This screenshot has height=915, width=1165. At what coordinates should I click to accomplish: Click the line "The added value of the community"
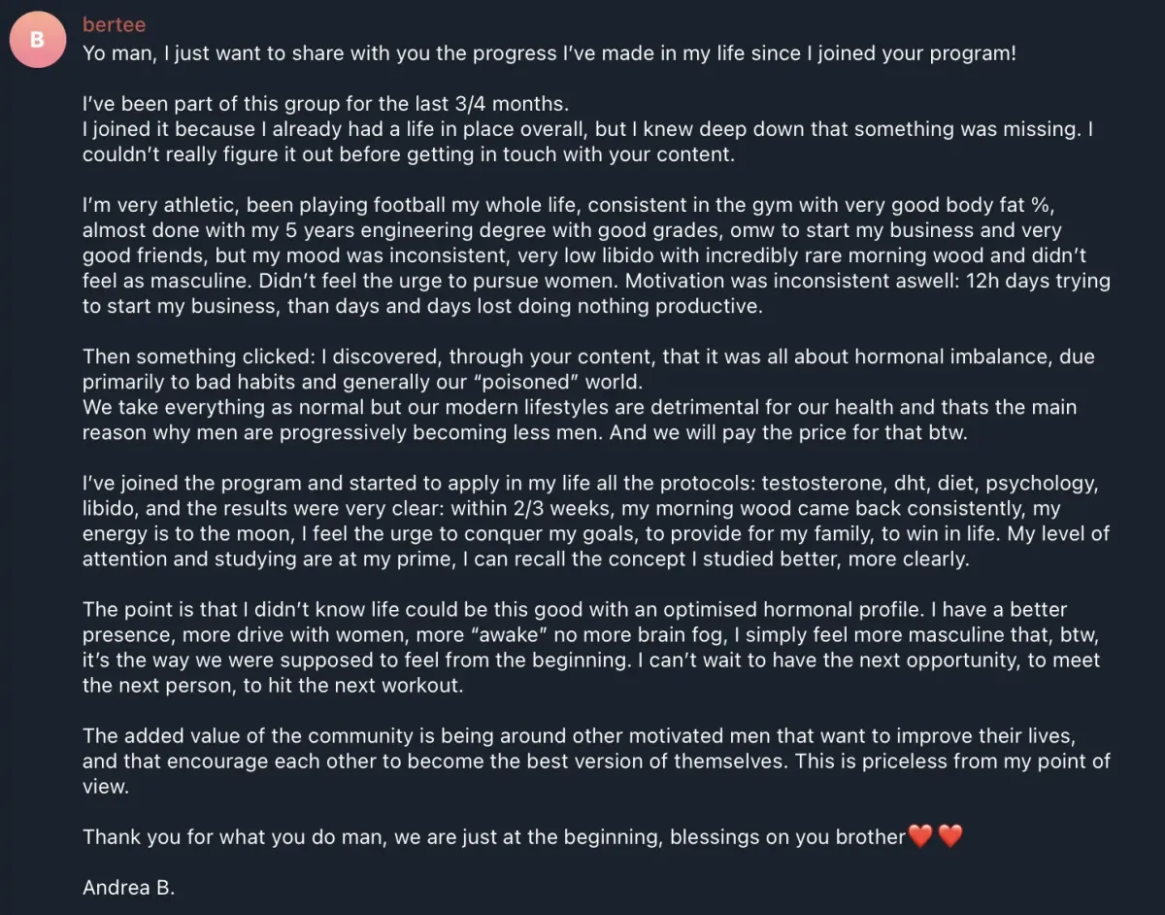579,735
